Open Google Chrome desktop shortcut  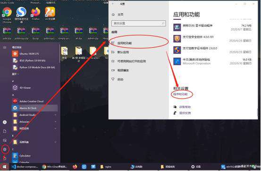[7, 15]
